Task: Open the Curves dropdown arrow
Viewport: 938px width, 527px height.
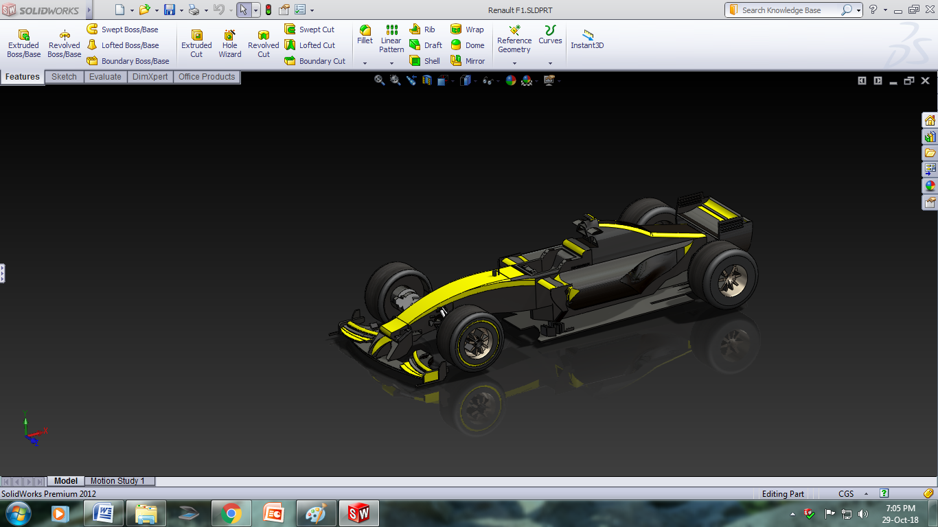Action: pyautogui.click(x=550, y=63)
